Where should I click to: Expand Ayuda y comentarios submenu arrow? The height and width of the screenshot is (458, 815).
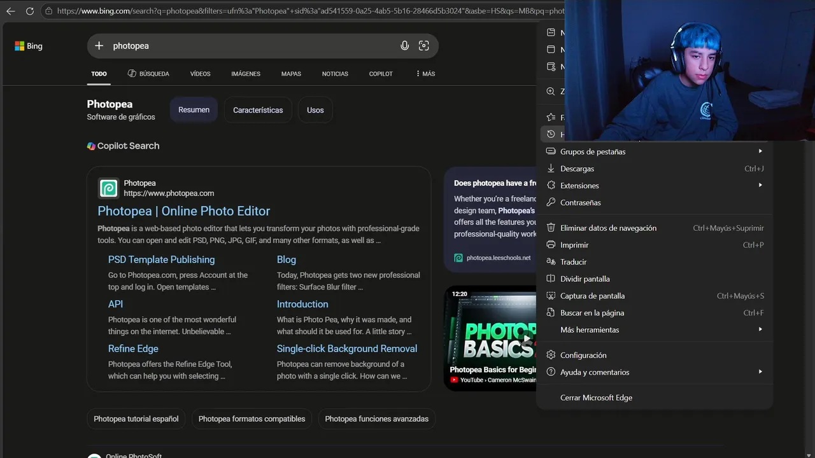760,372
